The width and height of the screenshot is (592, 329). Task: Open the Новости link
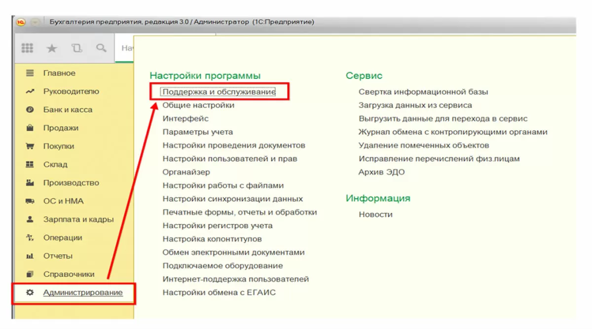375,214
